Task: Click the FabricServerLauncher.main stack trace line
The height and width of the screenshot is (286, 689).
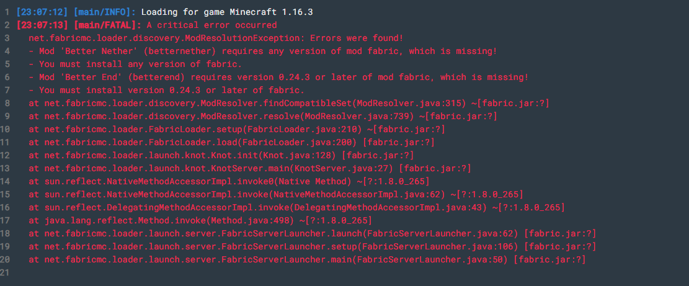Action: (x=307, y=260)
